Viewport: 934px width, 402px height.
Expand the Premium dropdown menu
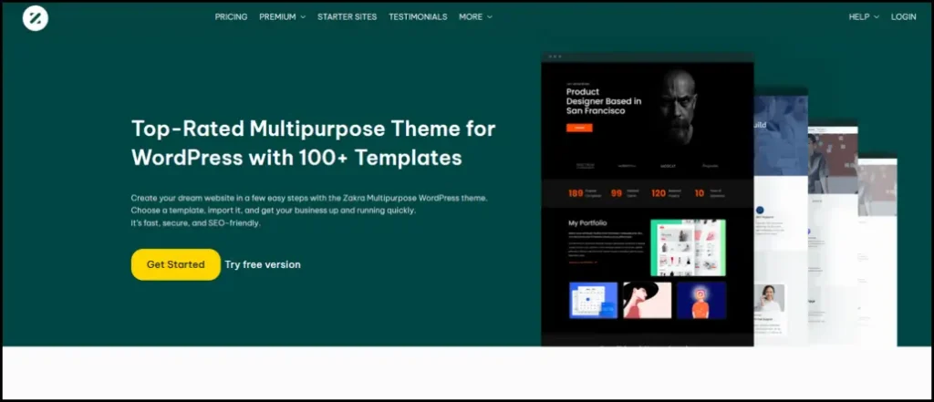282,16
